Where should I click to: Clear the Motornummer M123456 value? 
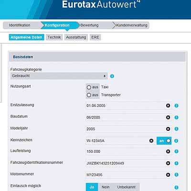point(168,175)
